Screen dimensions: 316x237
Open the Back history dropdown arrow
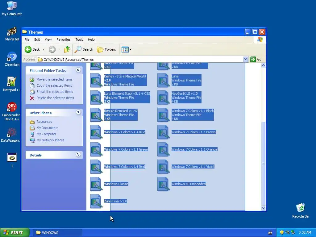44,49
